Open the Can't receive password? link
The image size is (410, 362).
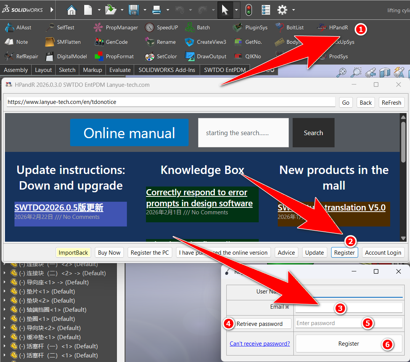[259, 344]
